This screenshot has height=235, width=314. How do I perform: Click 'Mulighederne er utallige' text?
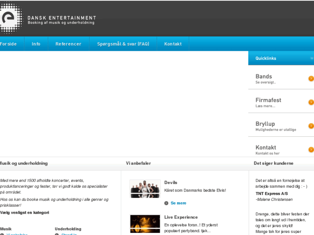pos(276,130)
